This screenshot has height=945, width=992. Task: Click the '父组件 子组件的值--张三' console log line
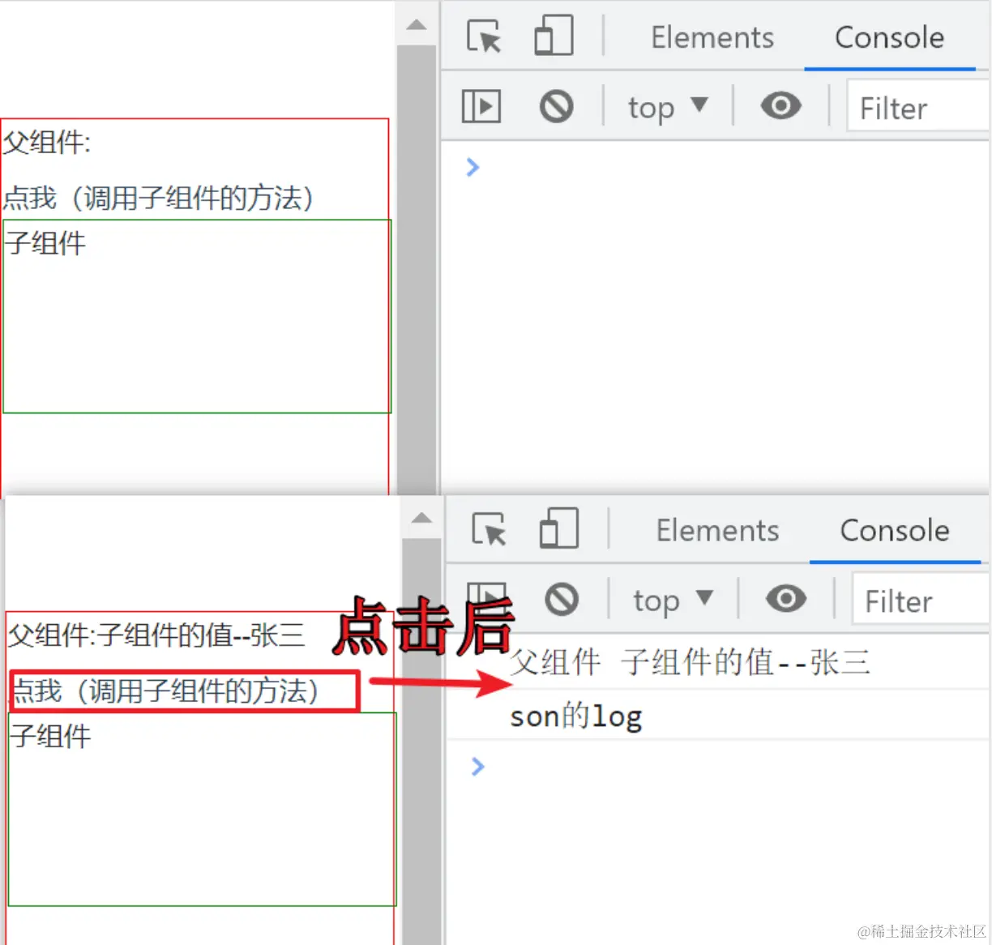tap(690, 663)
